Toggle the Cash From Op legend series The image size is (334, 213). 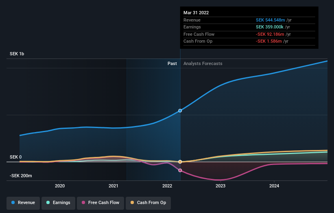(x=148, y=203)
